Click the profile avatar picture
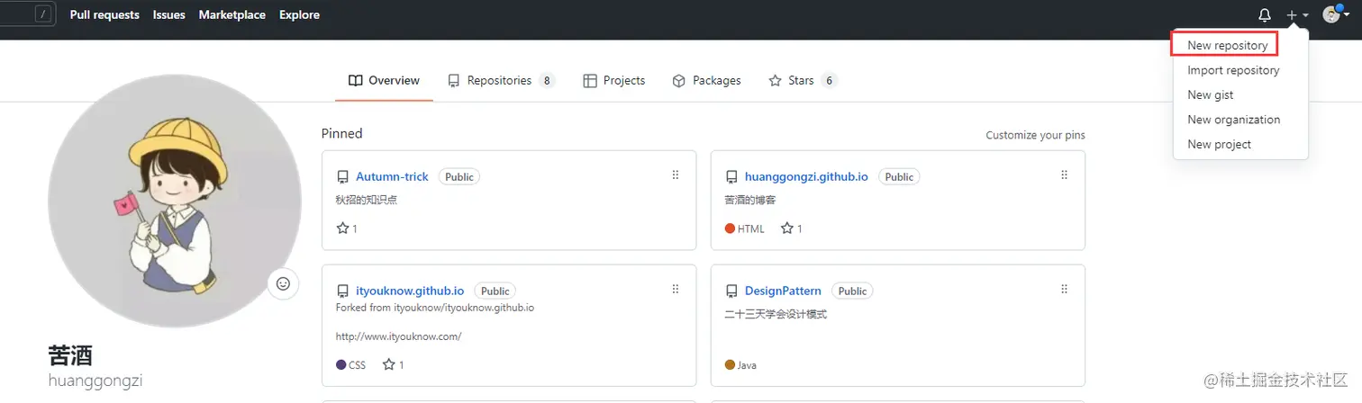 pyautogui.click(x=175, y=200)
